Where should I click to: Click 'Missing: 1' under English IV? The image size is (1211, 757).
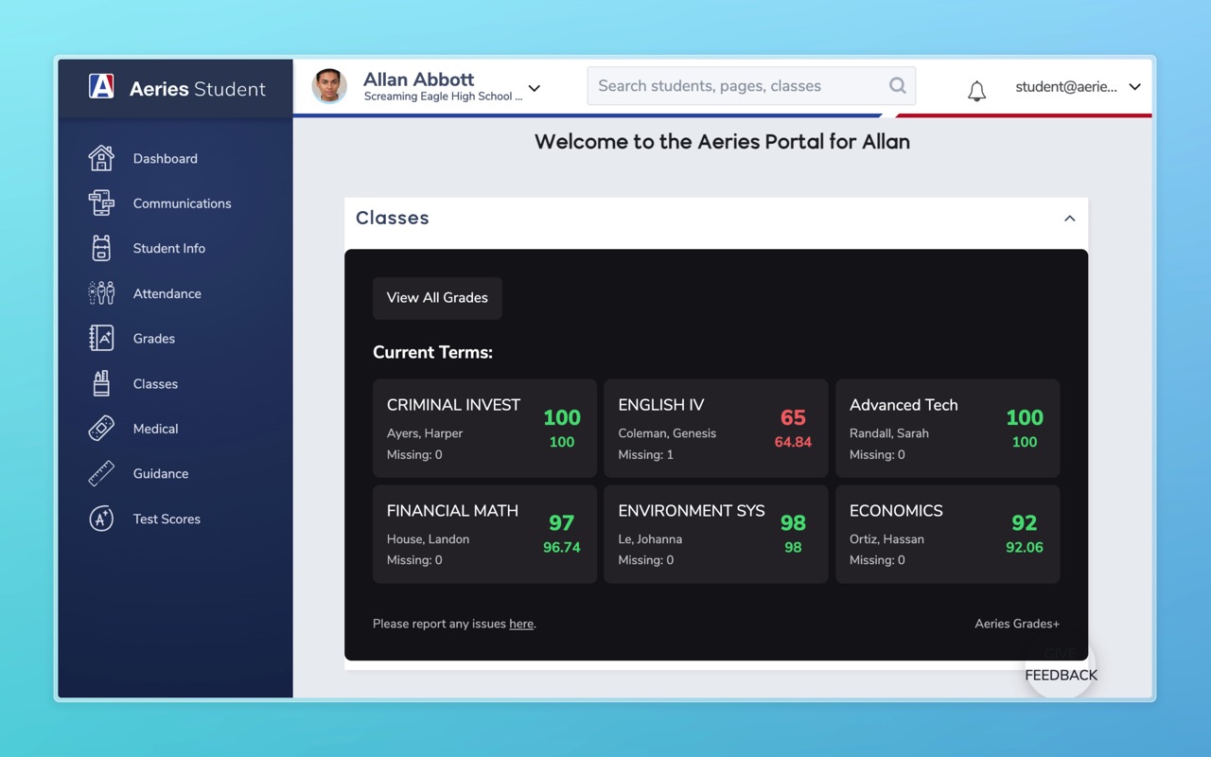tap(646, 455)
